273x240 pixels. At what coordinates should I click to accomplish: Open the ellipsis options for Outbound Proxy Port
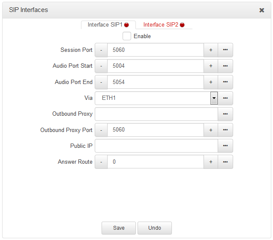point(225,130)
